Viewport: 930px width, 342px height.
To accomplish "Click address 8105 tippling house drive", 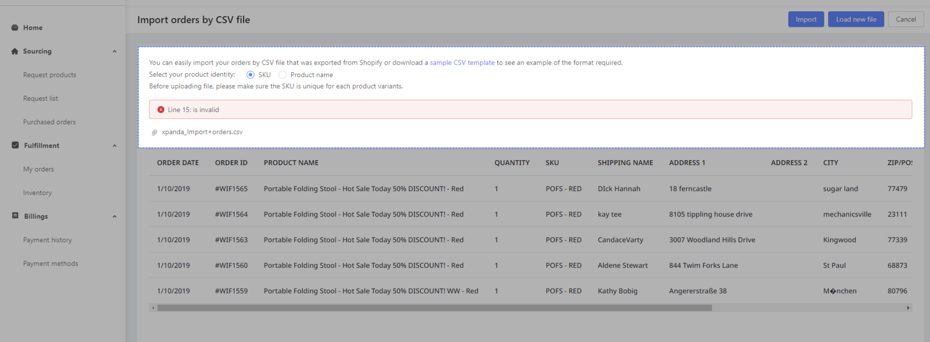I will (x=711, y=214).
